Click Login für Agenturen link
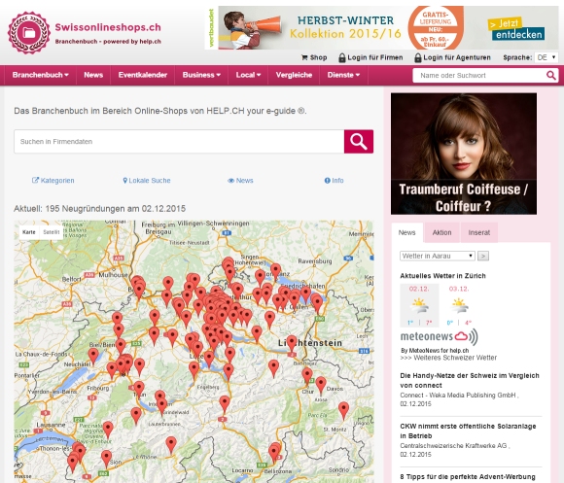The width and height of the screenshot is (564, 483). 457,57
